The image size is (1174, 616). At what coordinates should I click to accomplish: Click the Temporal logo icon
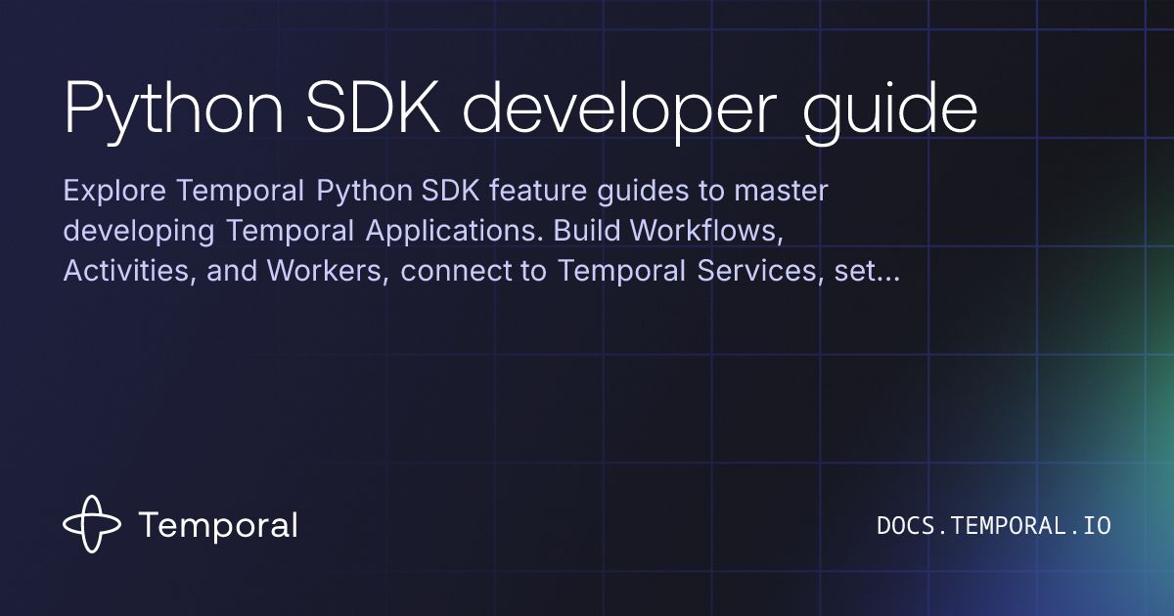[92, 525]
